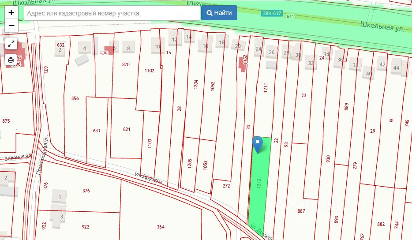
Task: Select parcel labeled 23
Action: coord(304,95)
